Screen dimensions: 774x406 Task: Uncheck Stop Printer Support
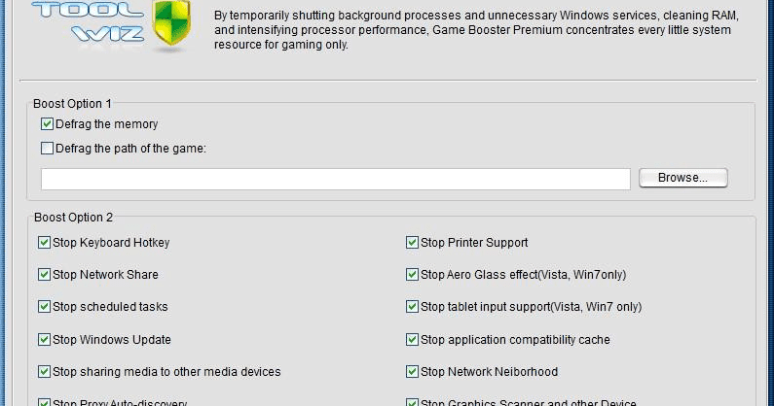tap(412, 242)
